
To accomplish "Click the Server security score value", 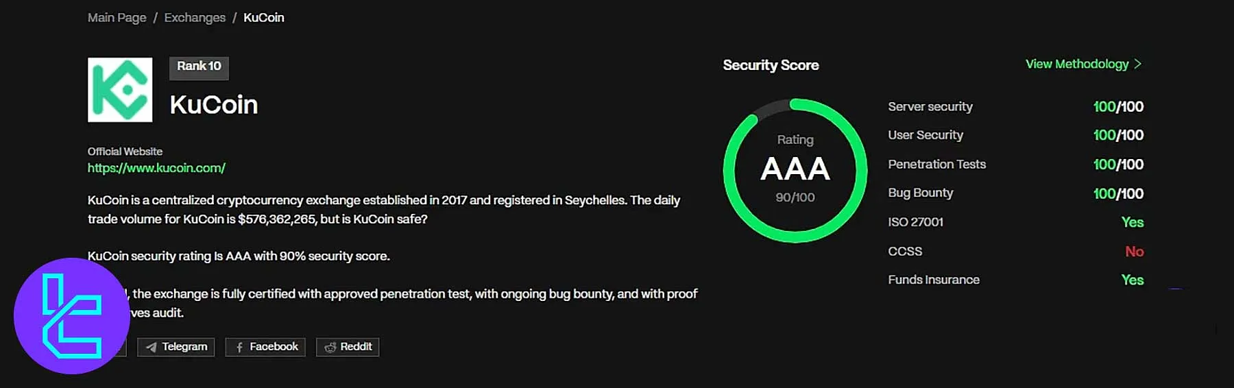I will 1118,107.
